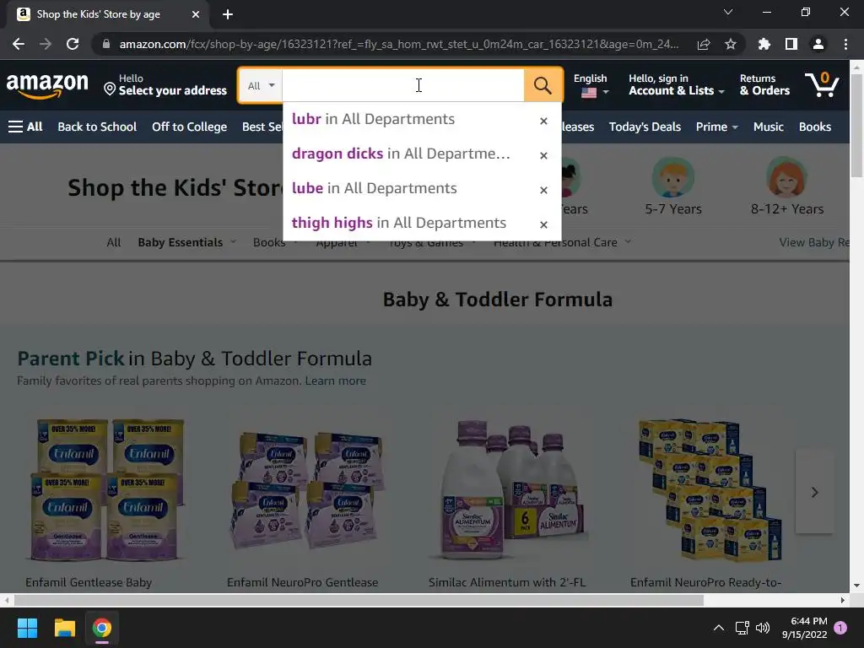Select the 8-12+ Years age avatar
Screen dimensions: 864x648
pos(787,178)
